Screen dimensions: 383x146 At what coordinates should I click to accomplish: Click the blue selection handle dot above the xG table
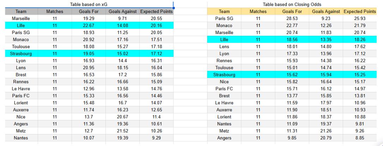point(174,7)
